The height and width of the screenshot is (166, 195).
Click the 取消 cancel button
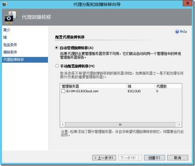point(178,158)
